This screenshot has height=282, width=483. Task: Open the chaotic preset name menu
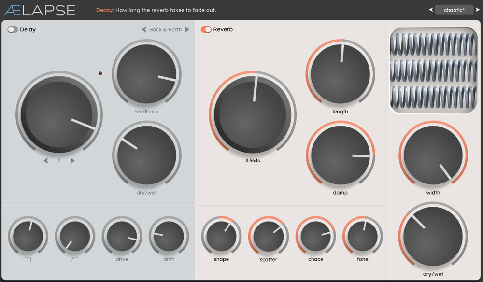tap(454, 10)
